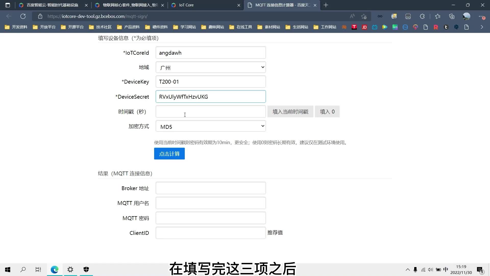Click the 填入 0 button

point(327,112)
